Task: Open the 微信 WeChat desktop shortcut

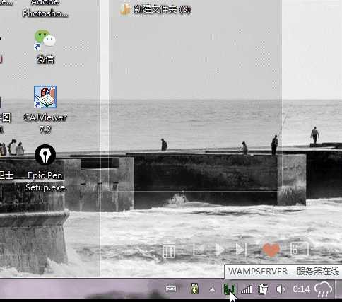Action: coord(45,47)
